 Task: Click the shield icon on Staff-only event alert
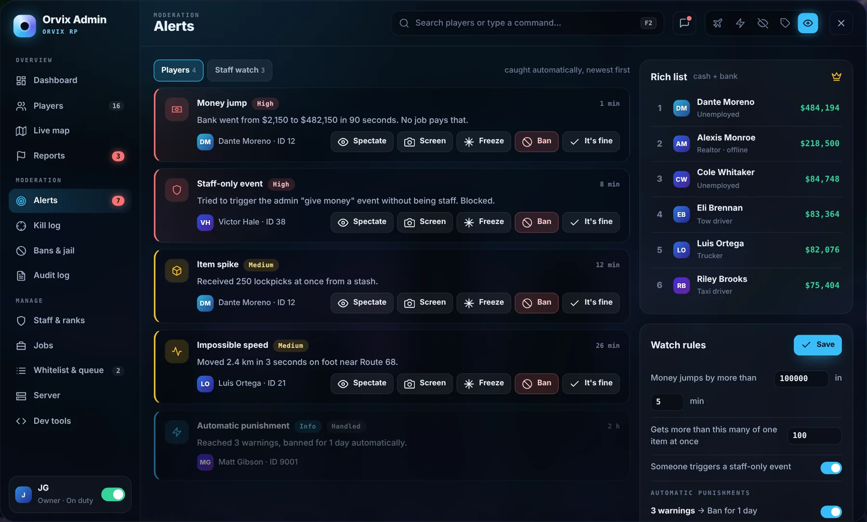click(x=177, y=190)
